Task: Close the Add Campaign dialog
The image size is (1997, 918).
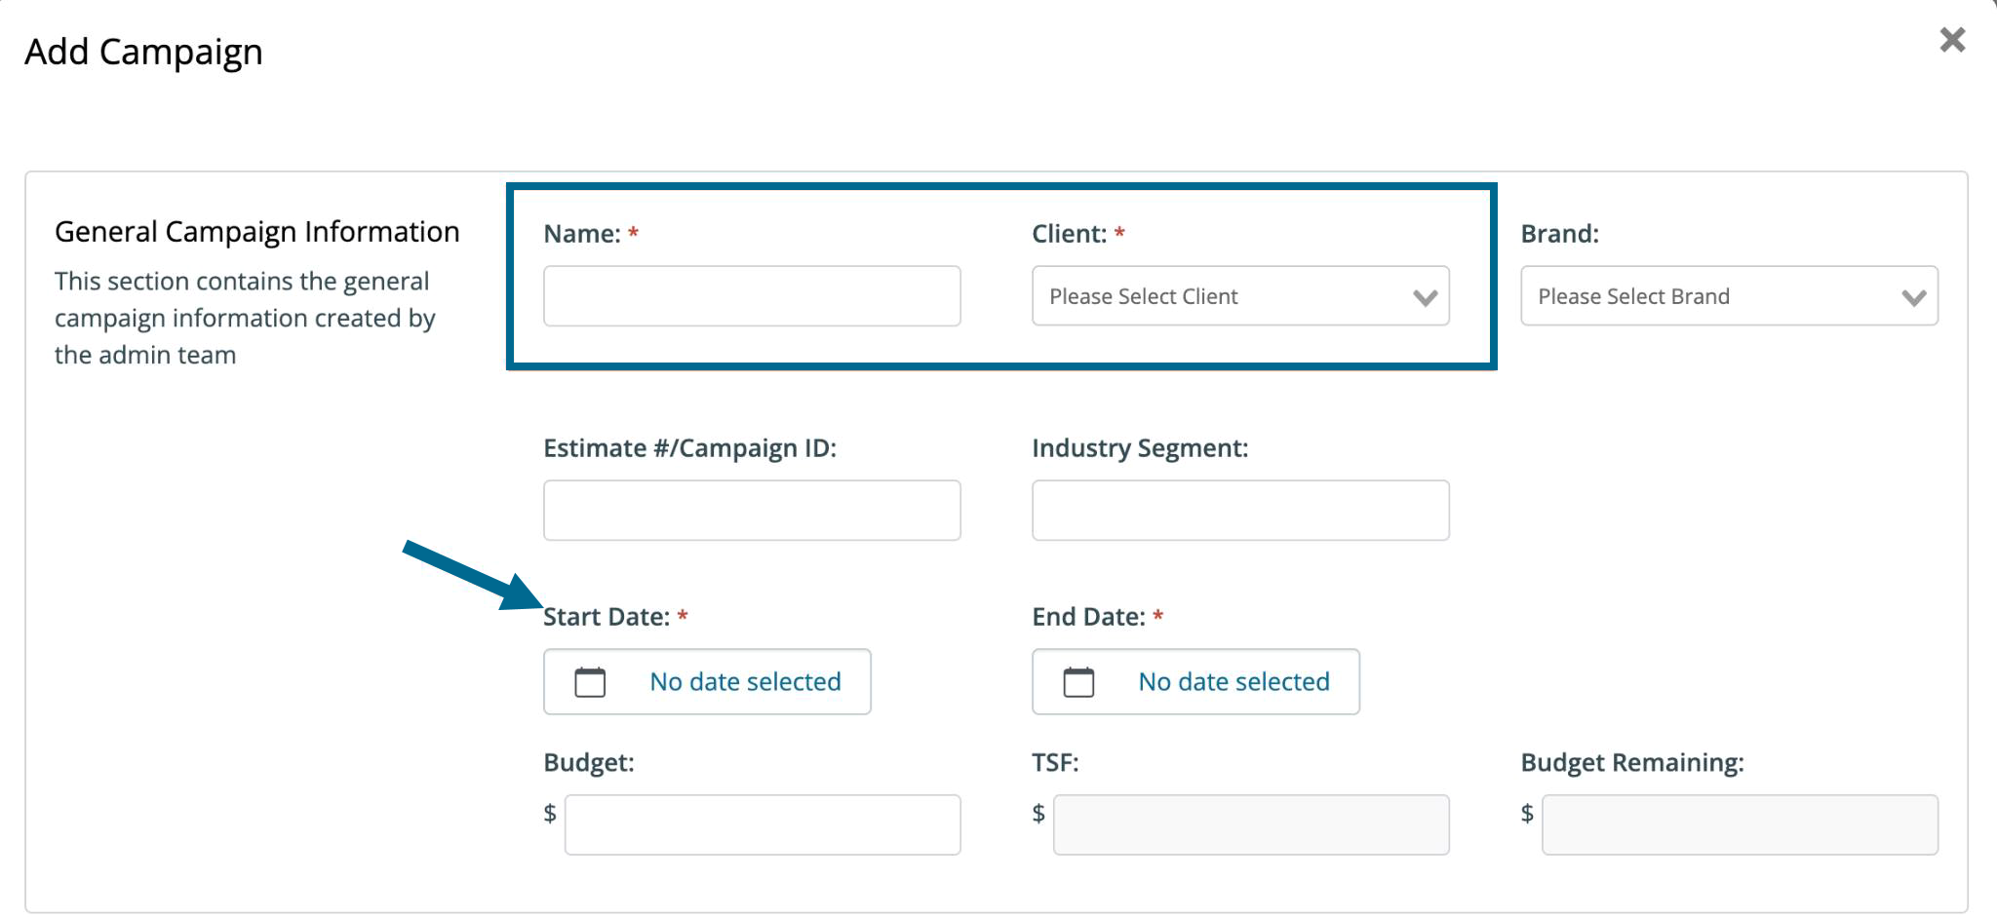Action: point(1952,40)
